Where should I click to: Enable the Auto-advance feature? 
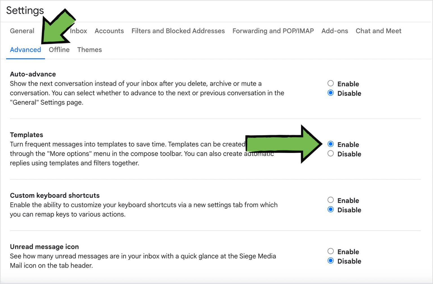(331, 83)
